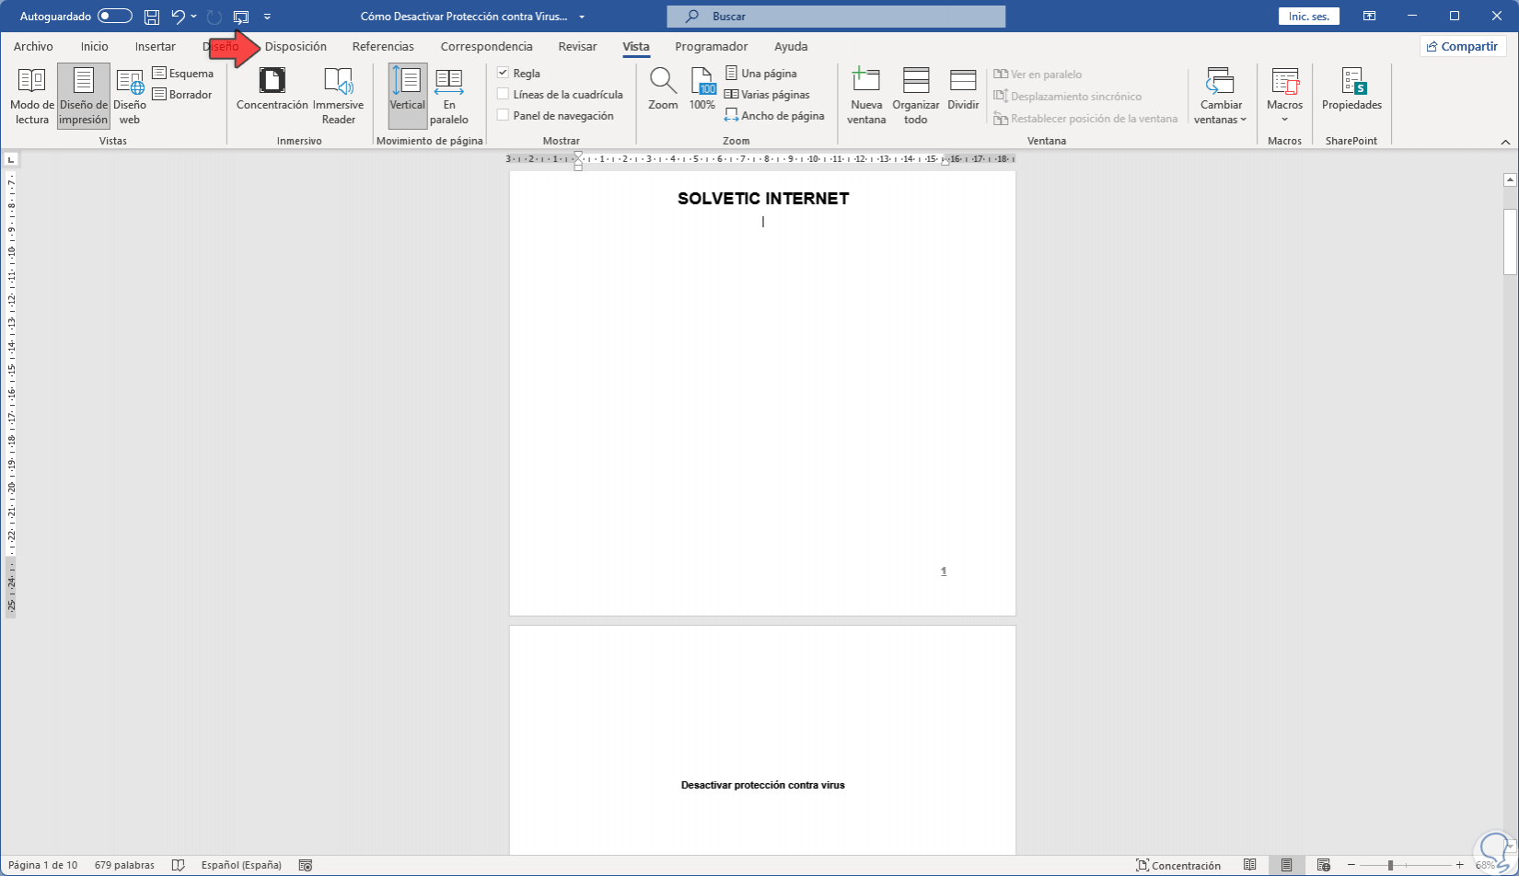
Task: Switch to Diseño web view
Action: [x=130, y=96]
